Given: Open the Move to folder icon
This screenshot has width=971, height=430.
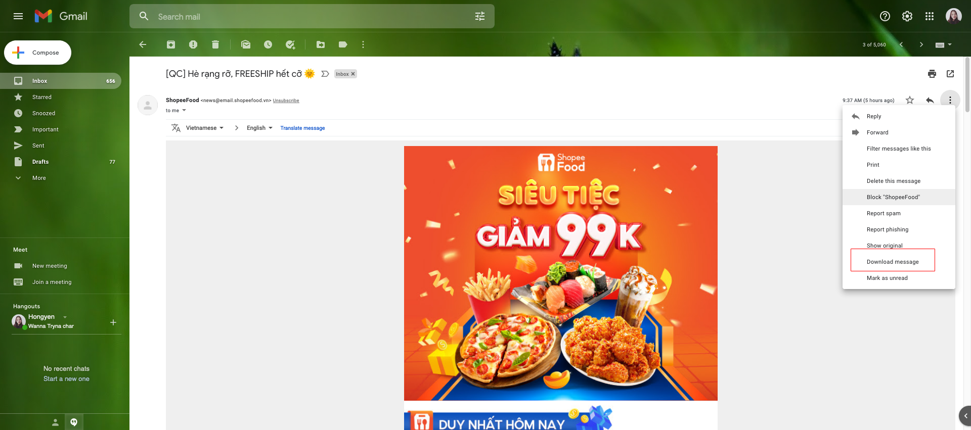Looking at the screenshot, I should (x=321, y=44).
